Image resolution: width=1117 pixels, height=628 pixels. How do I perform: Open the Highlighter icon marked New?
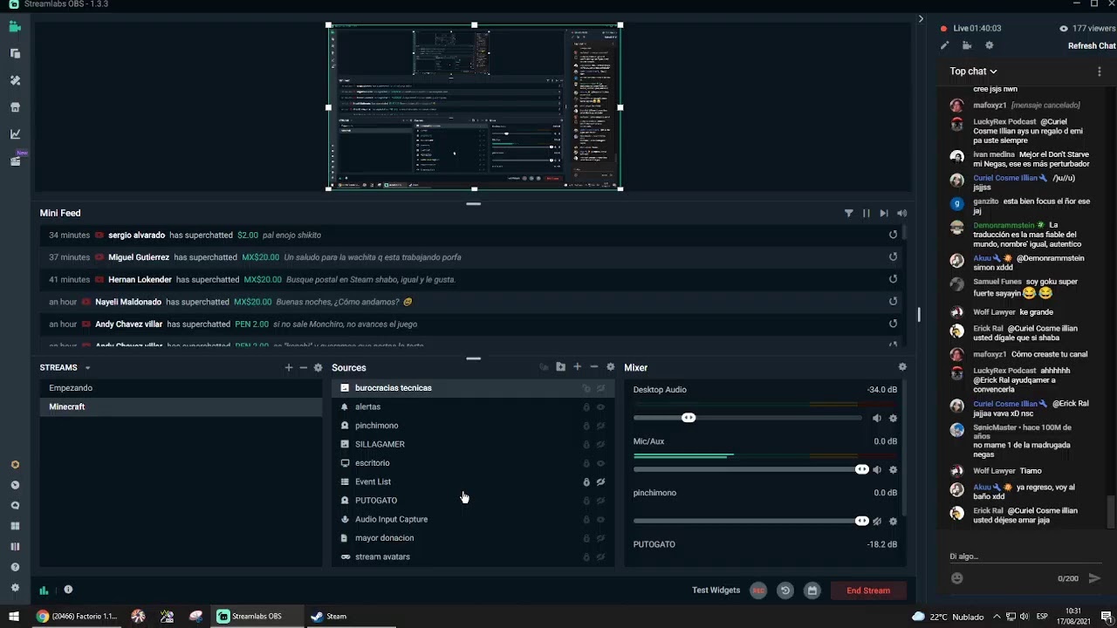click(x=15, y=160)
